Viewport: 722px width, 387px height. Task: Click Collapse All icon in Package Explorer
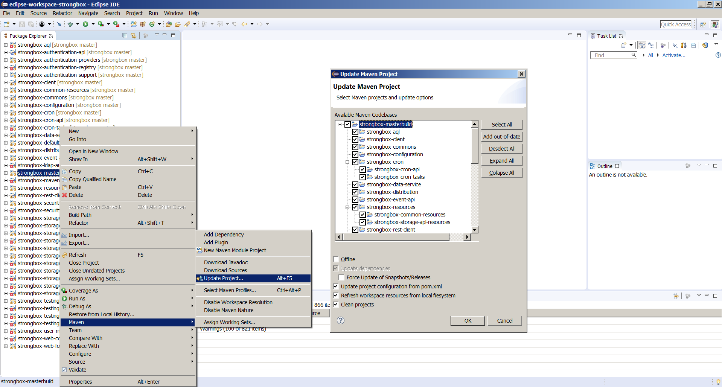point(125,36)
